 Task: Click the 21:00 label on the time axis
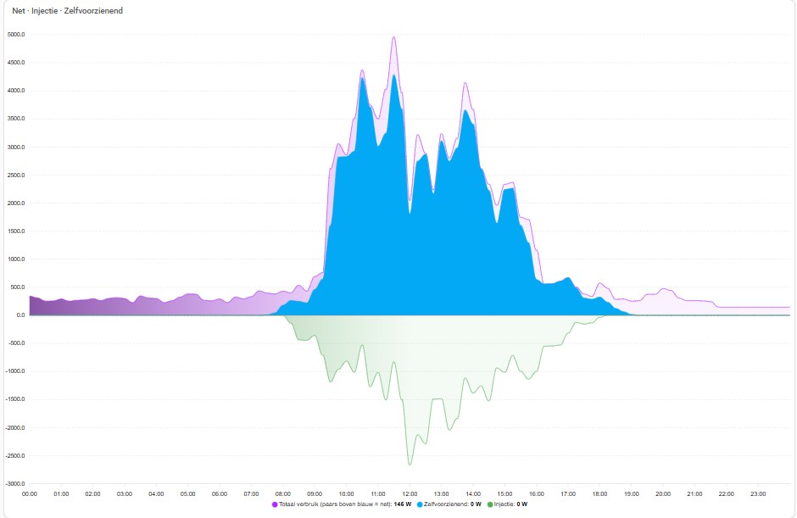tap(695, 494)
